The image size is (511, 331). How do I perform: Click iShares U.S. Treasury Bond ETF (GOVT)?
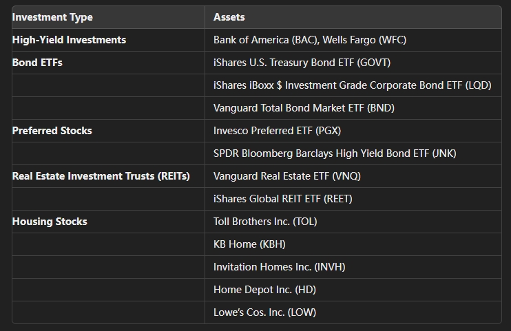point(302,63)
